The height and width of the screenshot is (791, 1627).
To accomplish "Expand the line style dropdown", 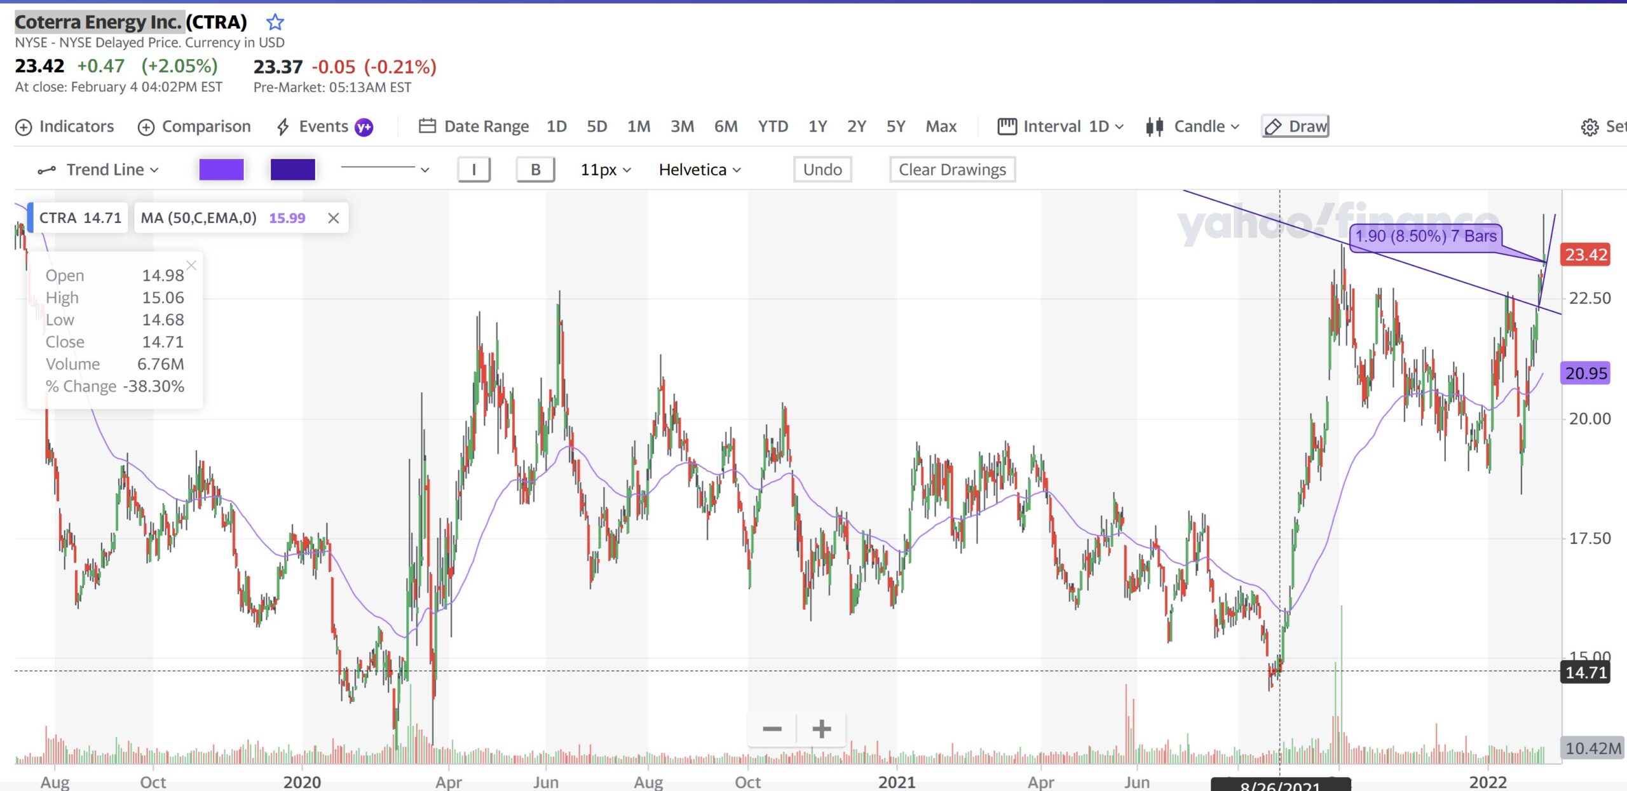I will coord(385,169).
